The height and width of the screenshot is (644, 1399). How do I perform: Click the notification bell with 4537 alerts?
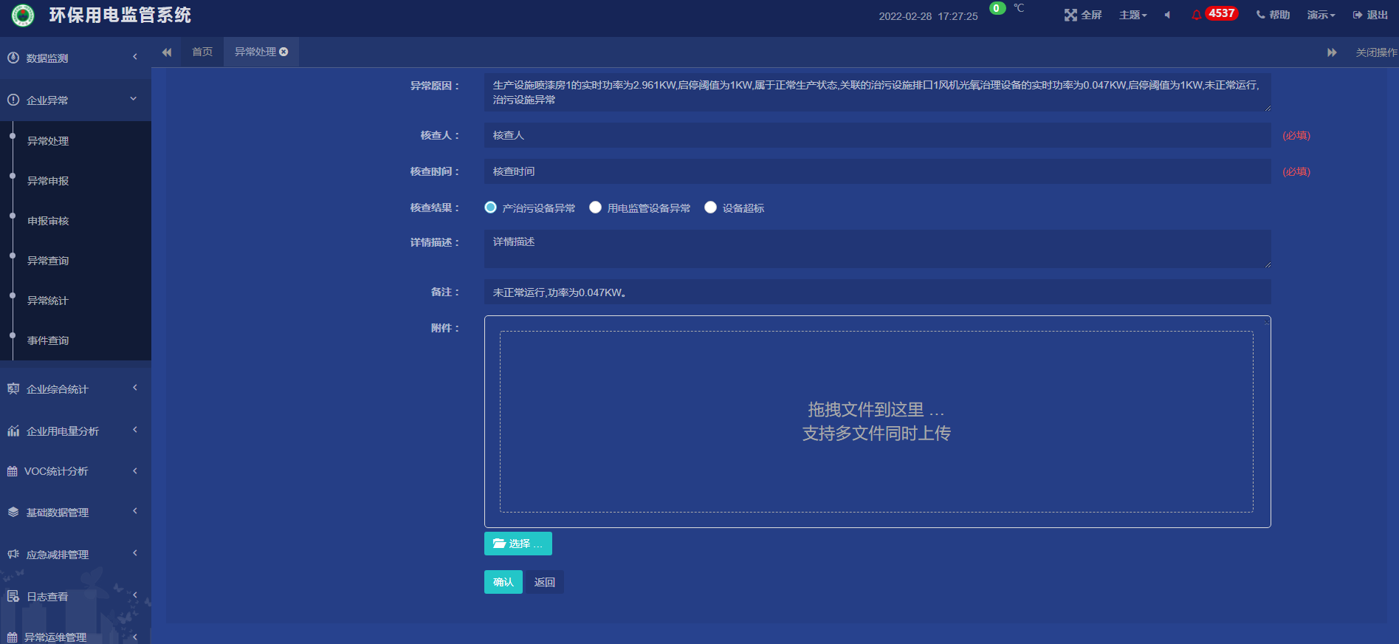click(x=1196, y=15)
